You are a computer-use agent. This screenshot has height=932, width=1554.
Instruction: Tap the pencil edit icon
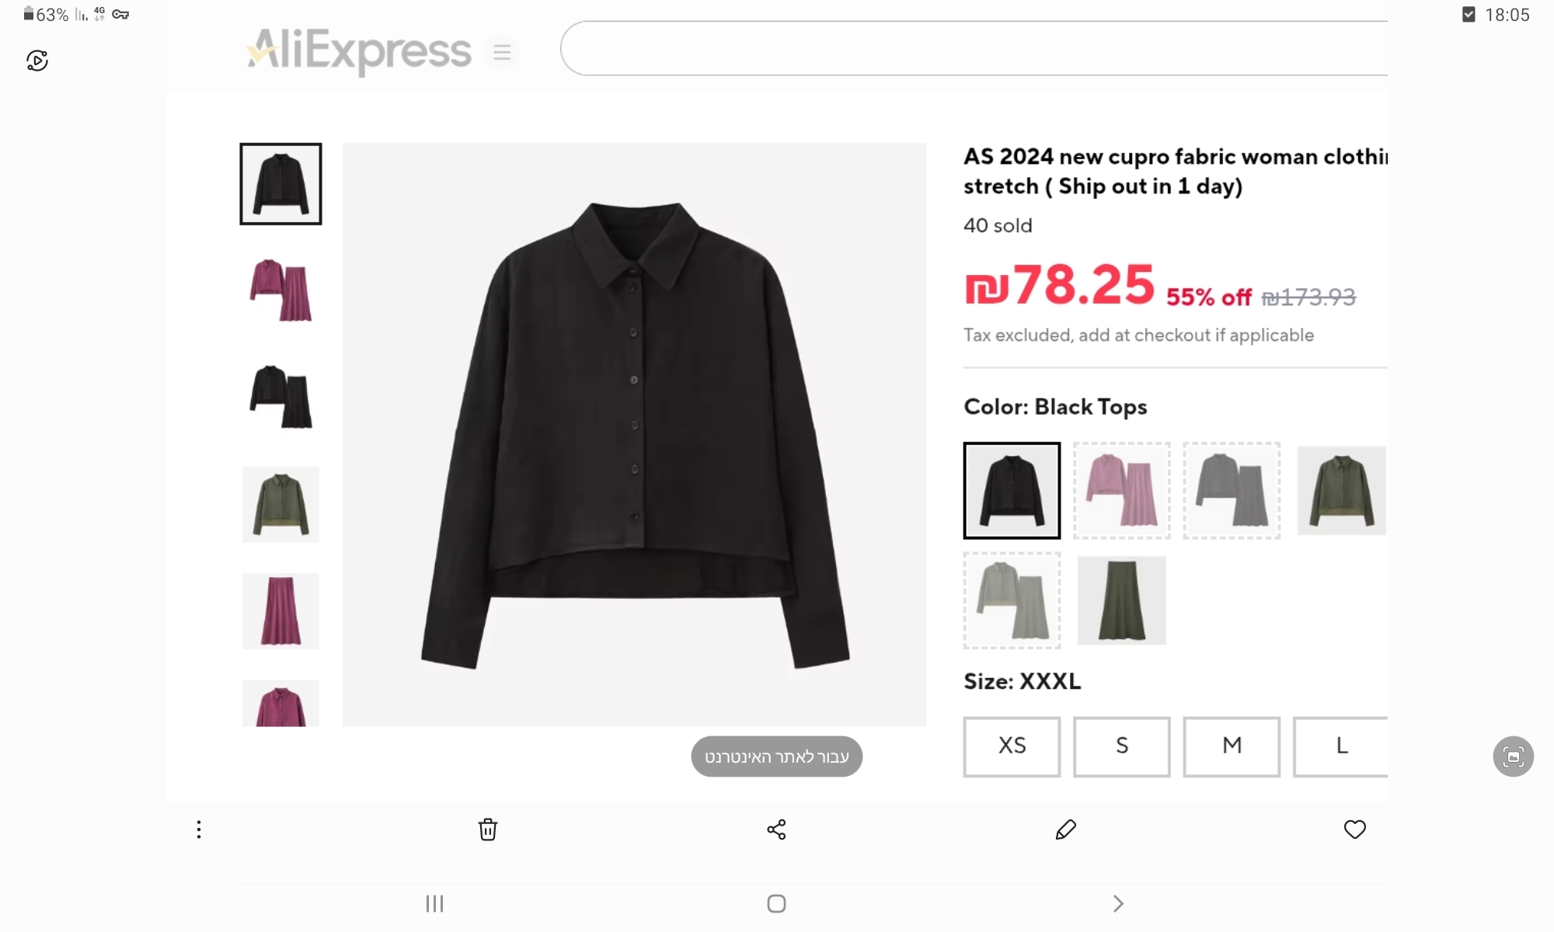(x=1065, y=829)
